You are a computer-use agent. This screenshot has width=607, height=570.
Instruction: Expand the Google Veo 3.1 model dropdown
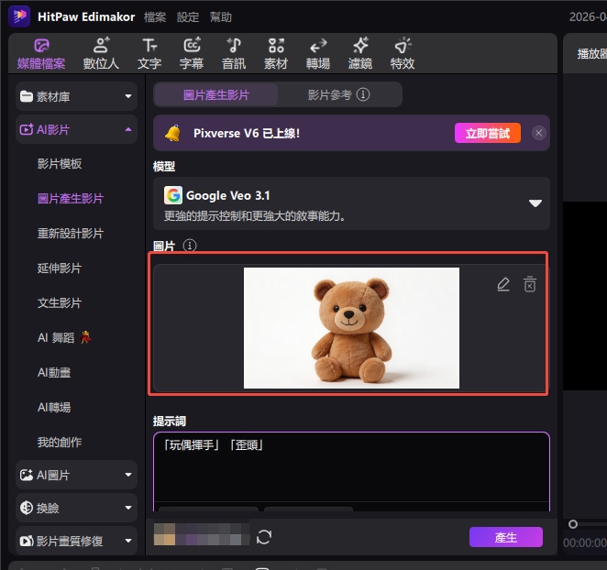535,203
